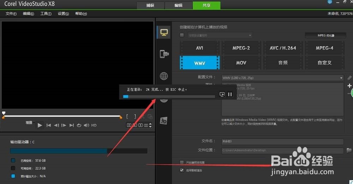
Task: Select the Device output category icon
Action: pyautogui.click(x=164, y=54)
